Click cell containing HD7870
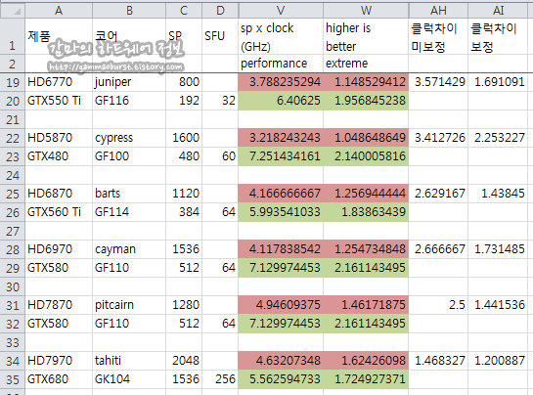The width and height of the screenshot is (533, 395). tap(59, 305)
